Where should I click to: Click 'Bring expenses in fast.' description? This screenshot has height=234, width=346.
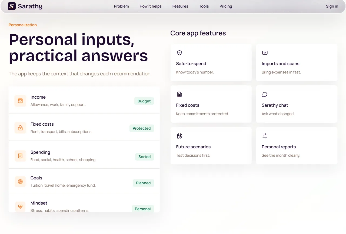click(x=281, y=72)
